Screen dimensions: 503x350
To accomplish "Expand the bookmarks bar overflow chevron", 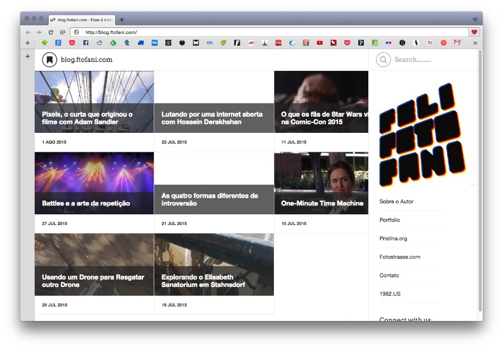I will click(475, 42).
